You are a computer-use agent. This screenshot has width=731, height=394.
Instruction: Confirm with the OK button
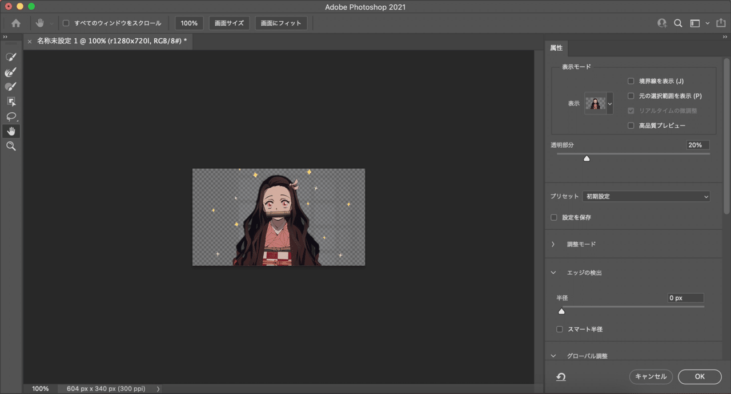(700, 376)
